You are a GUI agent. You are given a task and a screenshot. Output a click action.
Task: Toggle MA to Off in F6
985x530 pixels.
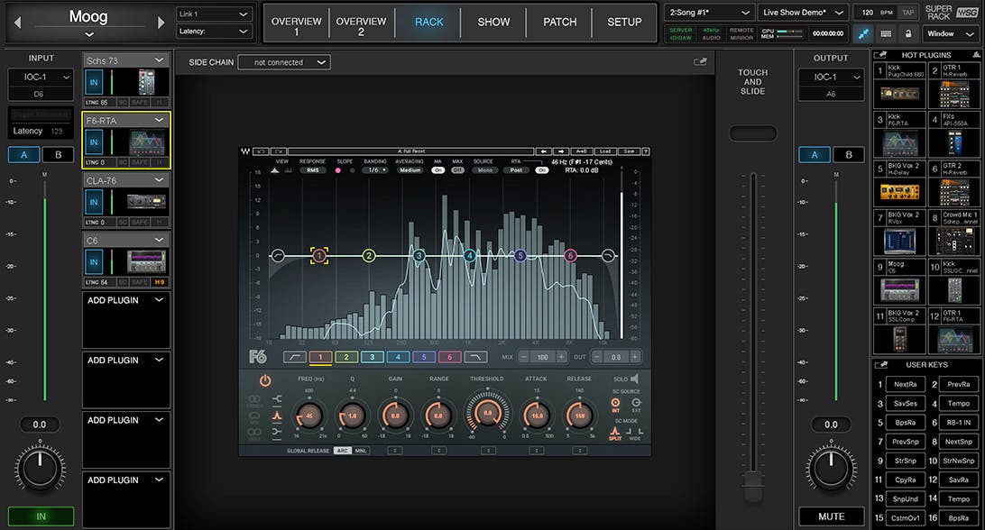[438, 170]
